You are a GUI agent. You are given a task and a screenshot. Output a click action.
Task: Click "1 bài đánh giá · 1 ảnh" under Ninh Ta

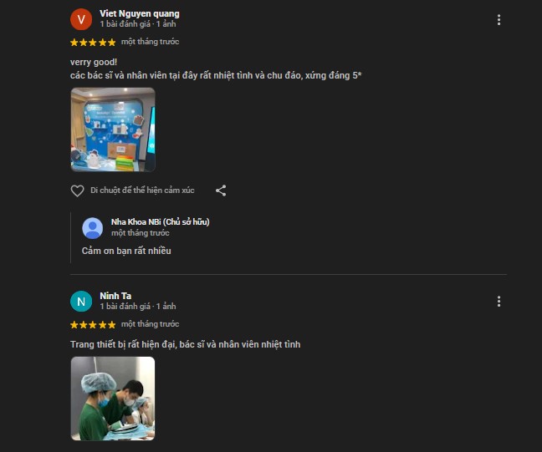138,307
